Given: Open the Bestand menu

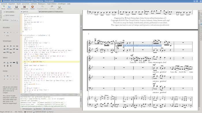Looking at the screenshot, I should click(4, 4).
